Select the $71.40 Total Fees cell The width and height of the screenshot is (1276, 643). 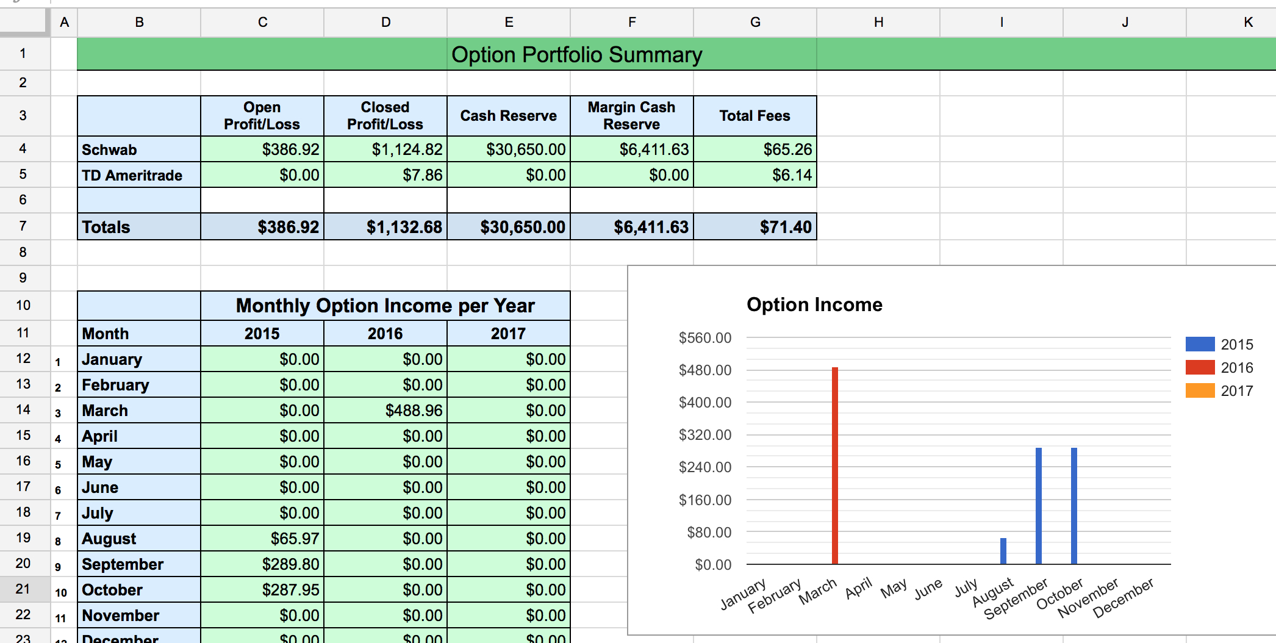tap(755, 226)
